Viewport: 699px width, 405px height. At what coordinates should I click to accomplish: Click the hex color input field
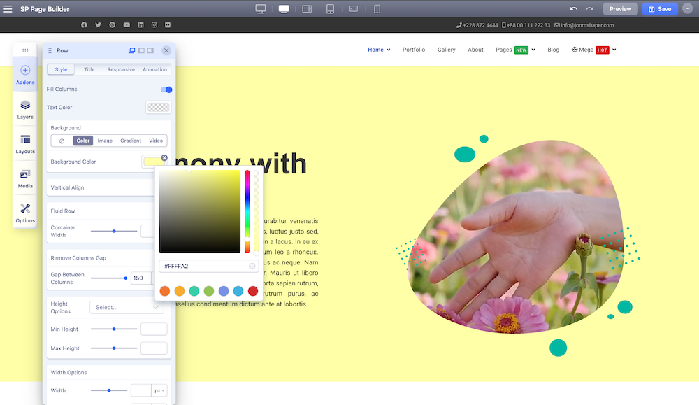pos(204,267)
